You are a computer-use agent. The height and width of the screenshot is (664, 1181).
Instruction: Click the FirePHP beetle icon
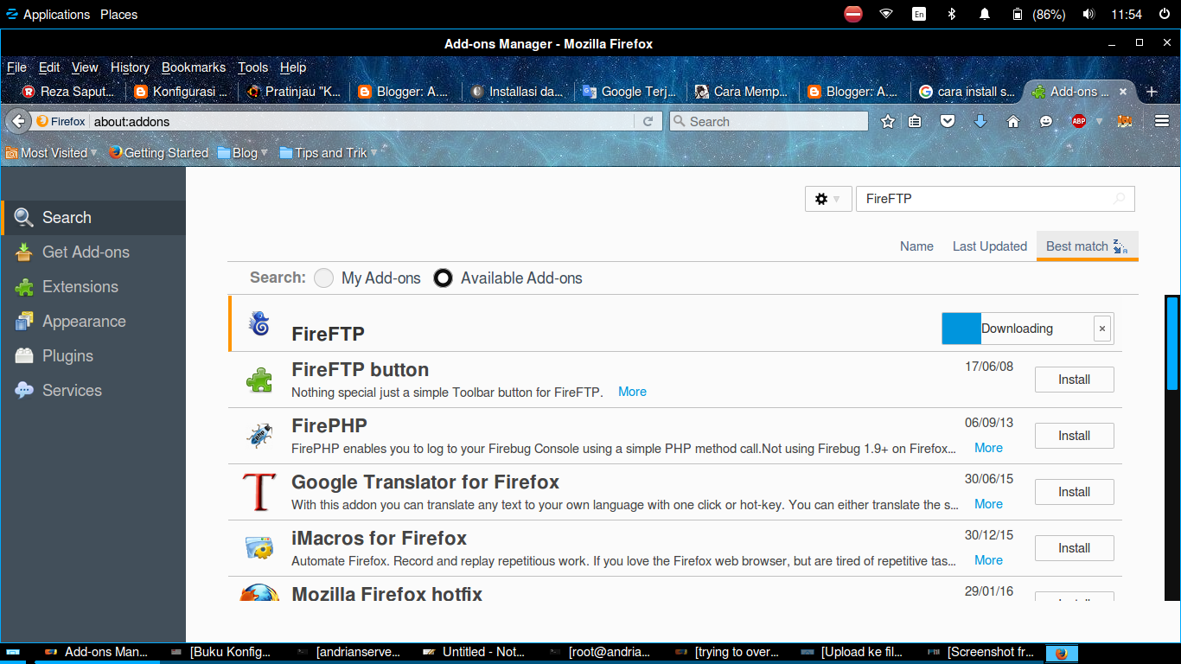click(x=259, y=434)
